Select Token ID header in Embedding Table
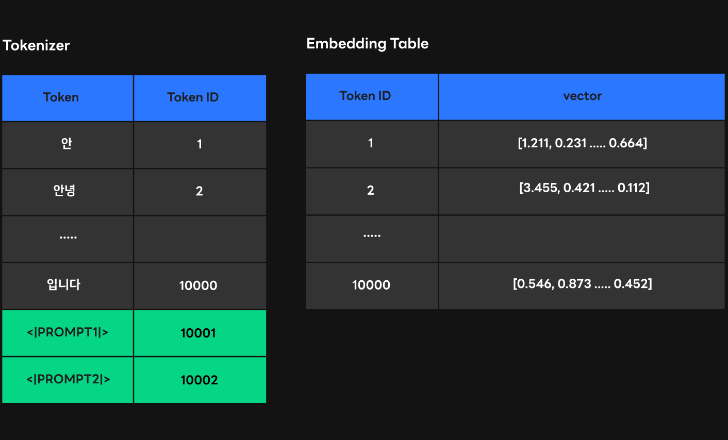The image size is (728, 440). [x=372, y=96]
